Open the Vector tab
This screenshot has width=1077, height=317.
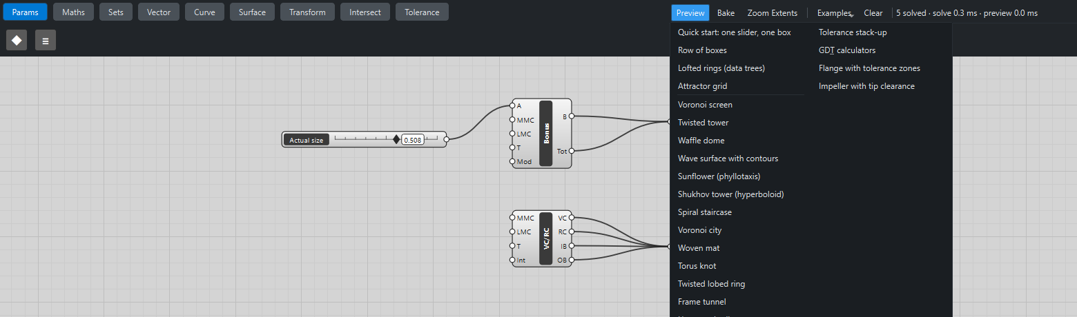coord(159,12)
